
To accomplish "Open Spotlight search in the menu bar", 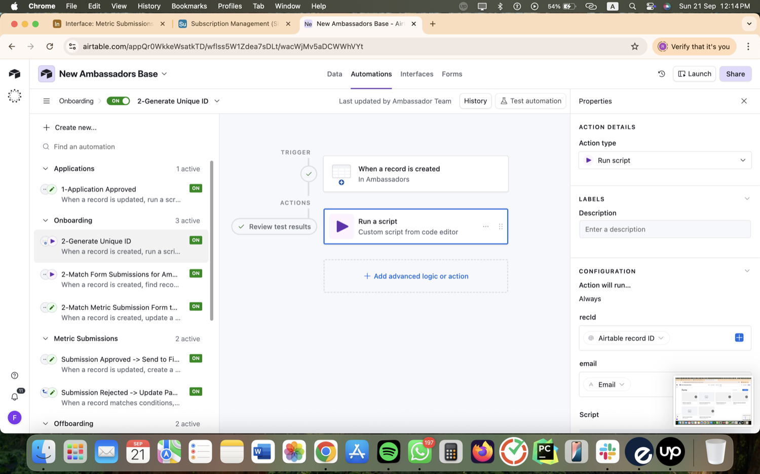I will coord(632,6).
